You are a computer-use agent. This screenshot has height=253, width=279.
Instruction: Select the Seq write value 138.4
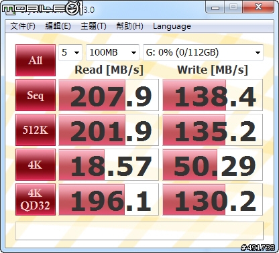(x=213, y=95)
